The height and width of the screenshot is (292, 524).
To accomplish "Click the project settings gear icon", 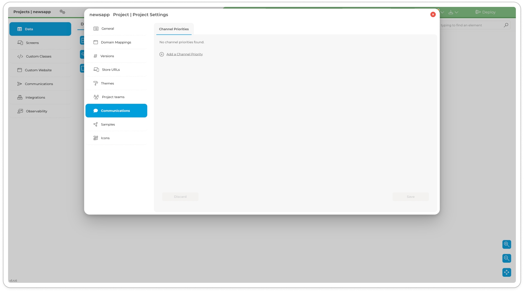I will click(62, 12).
